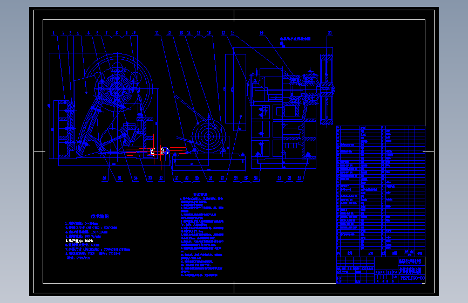
Task: Select part callout number 7
Action: pyautogui.click(x=106, y=33)
